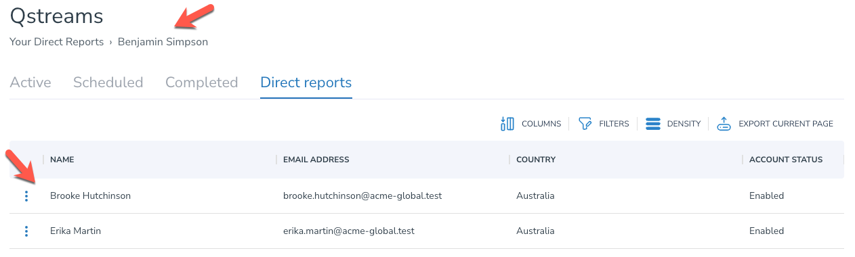Open the Filters funnel icon
Image resolution: width=855 pixels, height=257 pixels.
coord(585,124)
